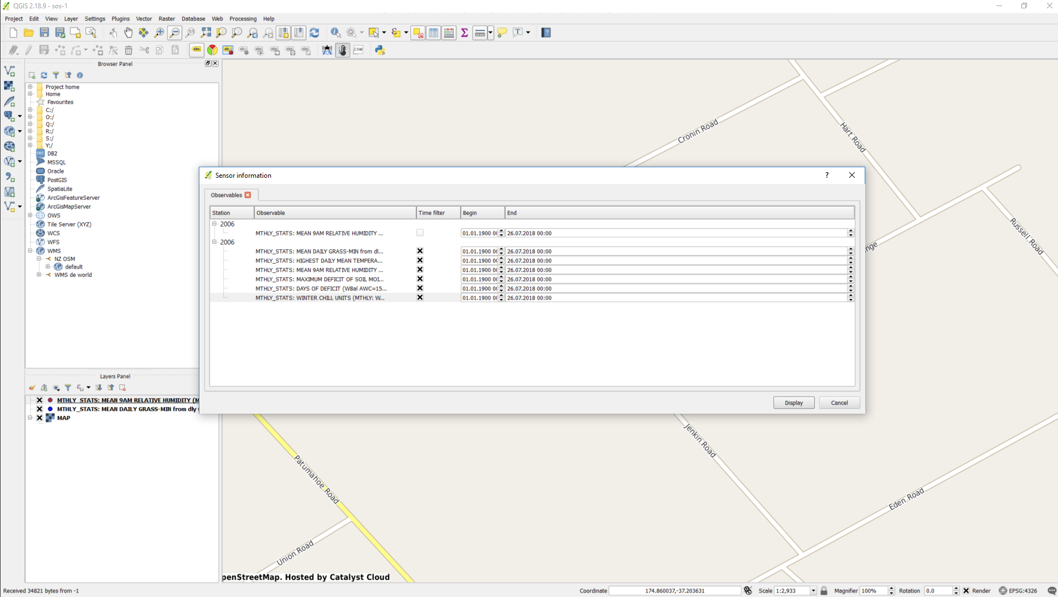The height and width of the screenshot is (597, 1058).
Task: Select the Identify Features tool
Action: [336, 33]
